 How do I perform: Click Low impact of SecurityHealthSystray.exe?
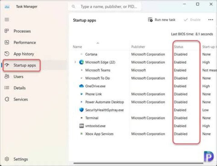pos(206,110)
